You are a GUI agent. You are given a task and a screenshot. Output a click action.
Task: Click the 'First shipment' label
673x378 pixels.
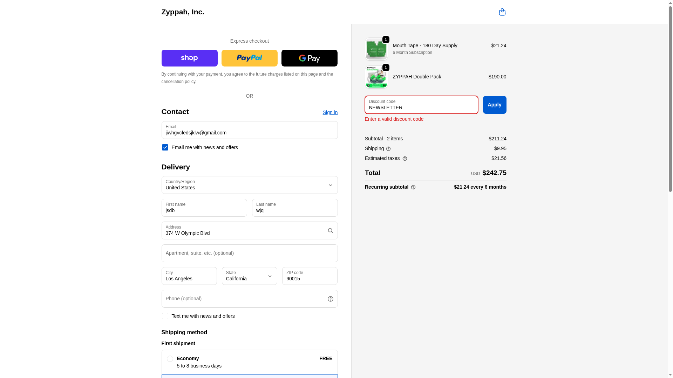[x=178, y=343]
